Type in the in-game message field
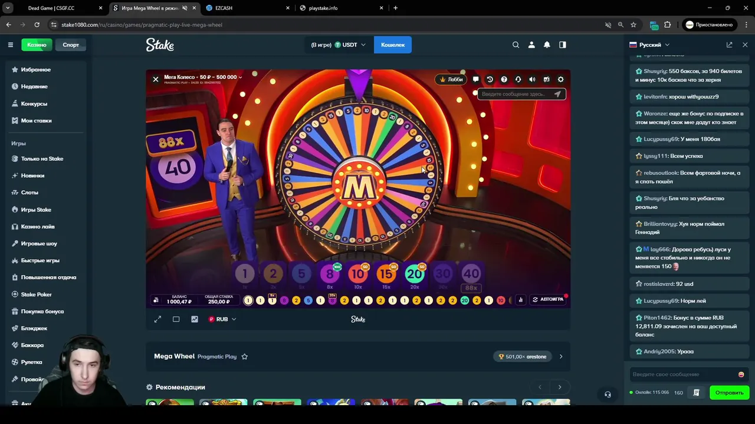 (x=514, y=94)
